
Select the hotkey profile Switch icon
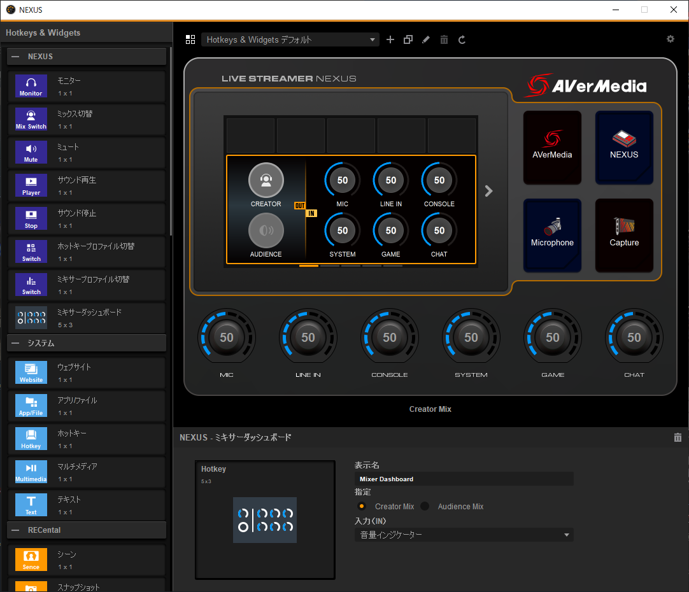[31, 251]
